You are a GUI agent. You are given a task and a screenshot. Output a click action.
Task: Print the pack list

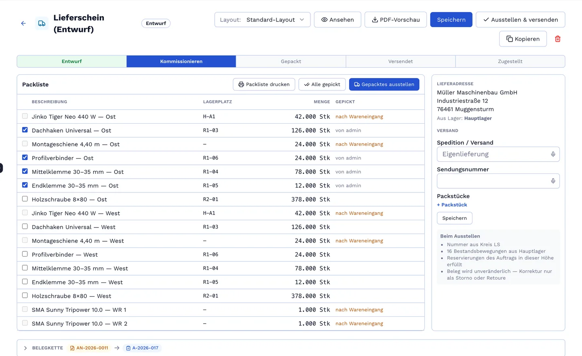coord(264,84)
